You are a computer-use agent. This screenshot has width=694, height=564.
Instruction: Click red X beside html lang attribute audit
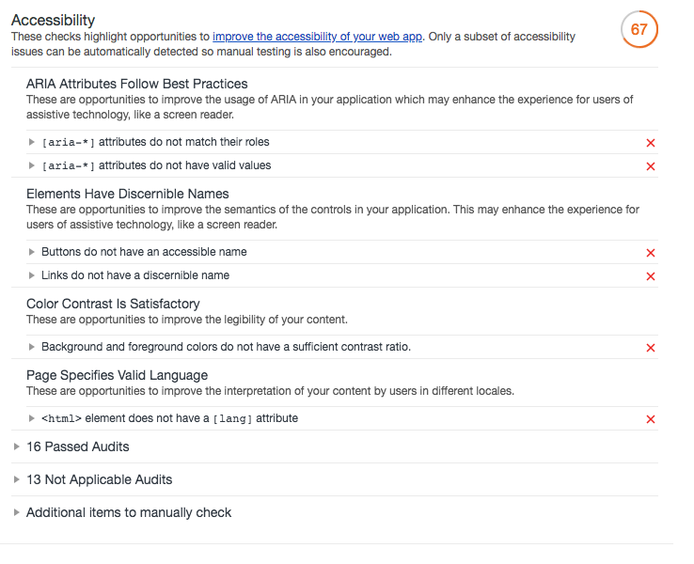(x=651, y=419)
